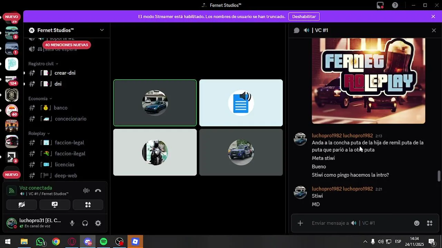Open Opera browser from the taskbar
This screenshot has width=442, height=248.
click(72, 242)
